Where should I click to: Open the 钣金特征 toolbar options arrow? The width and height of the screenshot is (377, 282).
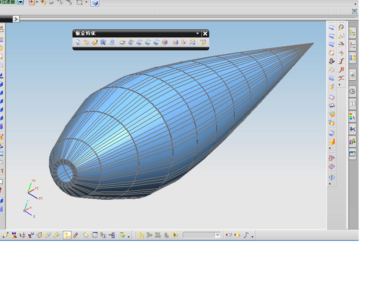pos(197,33)
